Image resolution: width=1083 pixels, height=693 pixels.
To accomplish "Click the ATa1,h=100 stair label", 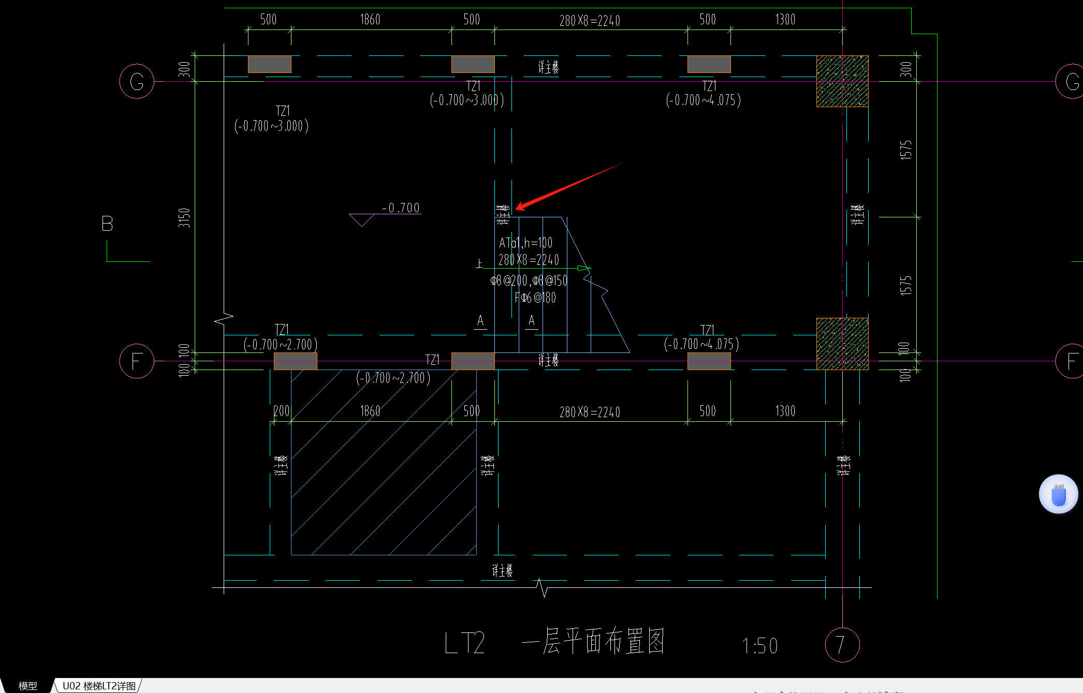I will 525,243.
